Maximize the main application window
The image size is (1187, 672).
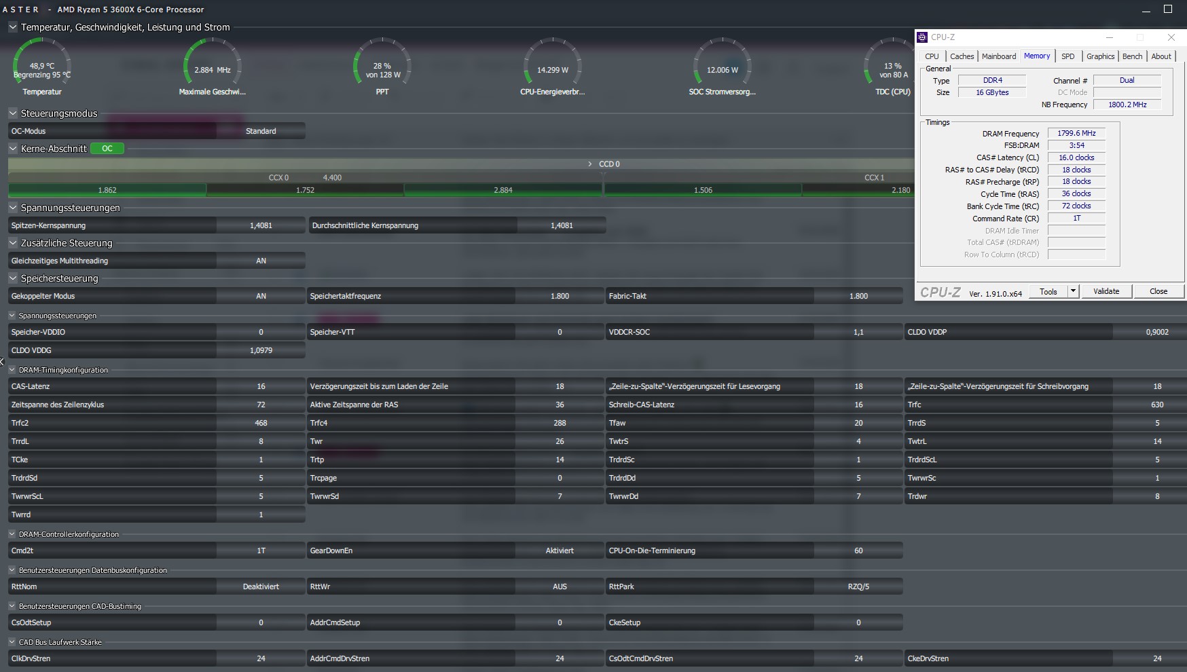pyautogui.click(x=1168, y=9)
